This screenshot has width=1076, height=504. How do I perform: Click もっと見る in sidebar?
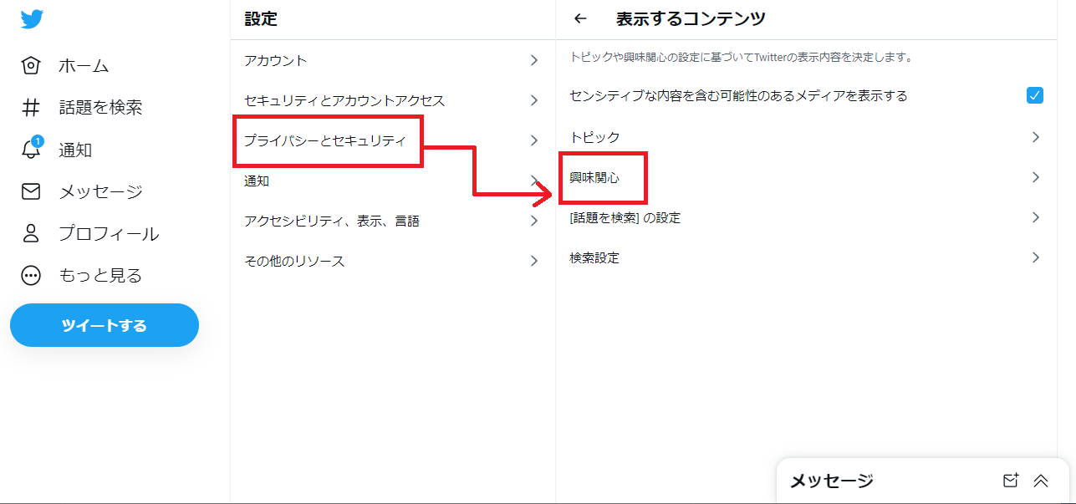[x=100, y=276]
